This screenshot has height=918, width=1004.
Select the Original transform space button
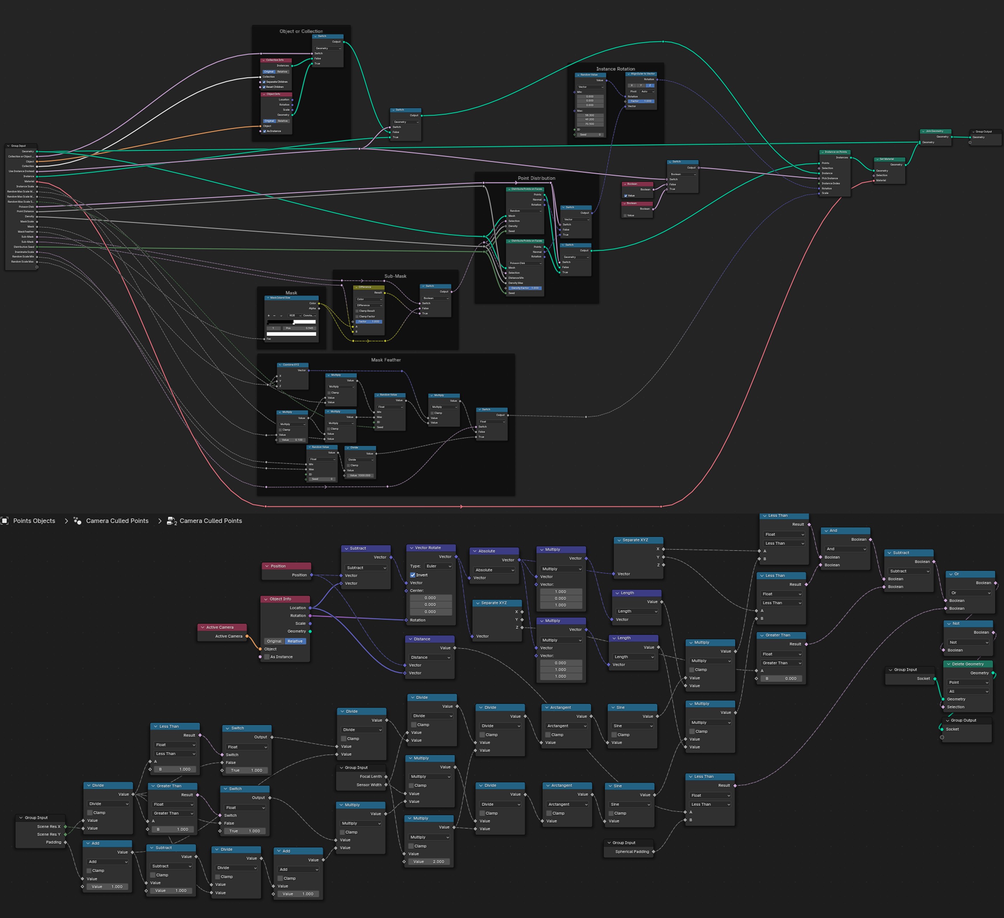click(274, 641)
